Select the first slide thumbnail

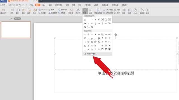pos(16,30)
